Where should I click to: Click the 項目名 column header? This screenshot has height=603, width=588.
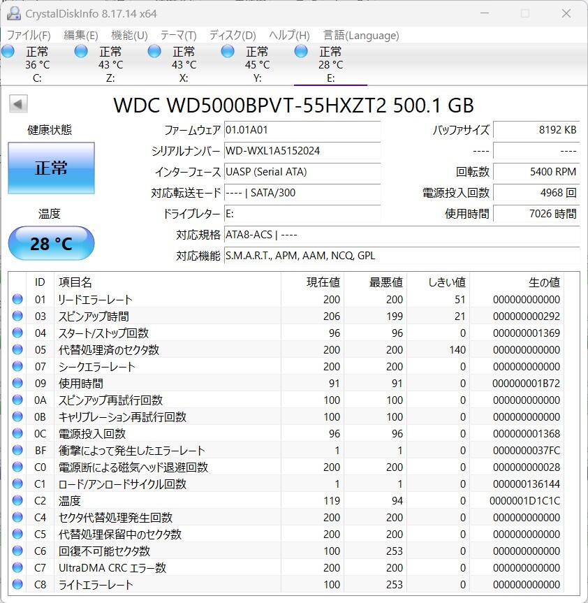[x=168, y=282]
